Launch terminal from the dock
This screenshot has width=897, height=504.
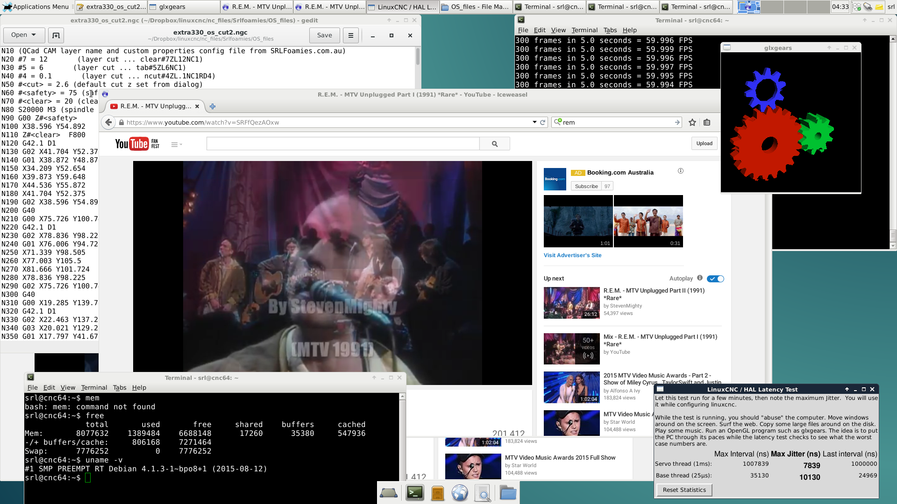[414, 493]
